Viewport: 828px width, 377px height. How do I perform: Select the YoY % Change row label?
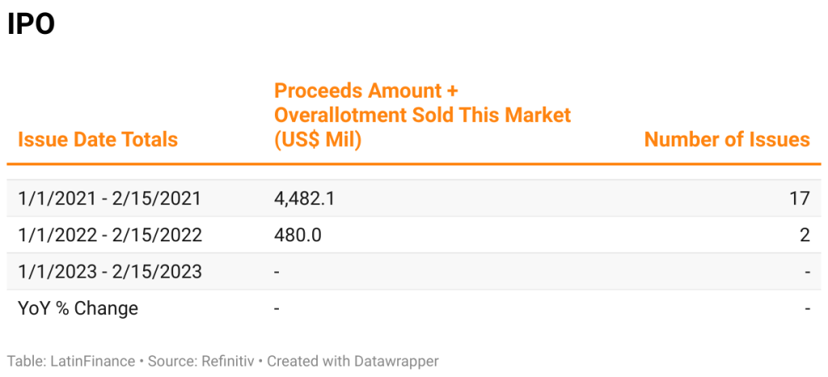(x=78, y=308)
